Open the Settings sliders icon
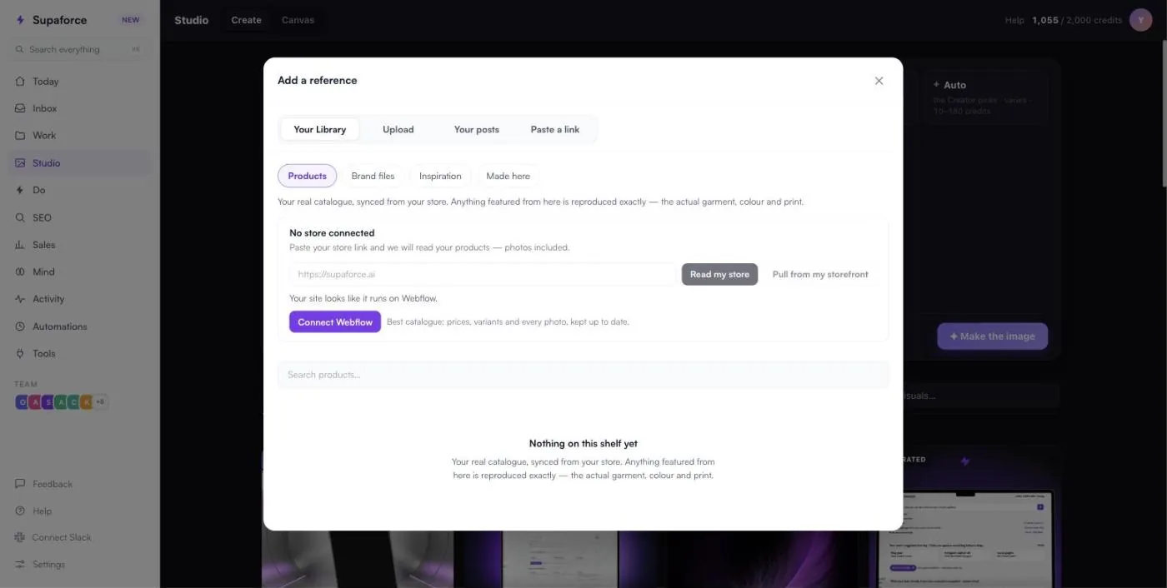Viewport: 1167px width, 588px height. tap(20, 564)
